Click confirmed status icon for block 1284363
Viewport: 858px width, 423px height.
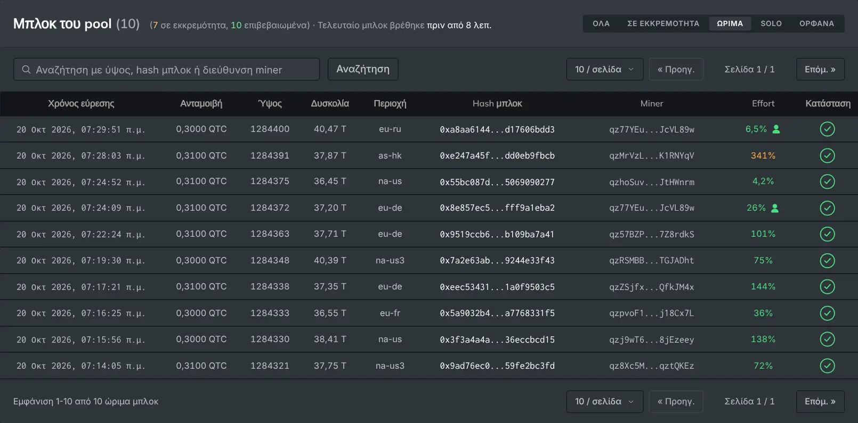827,234
